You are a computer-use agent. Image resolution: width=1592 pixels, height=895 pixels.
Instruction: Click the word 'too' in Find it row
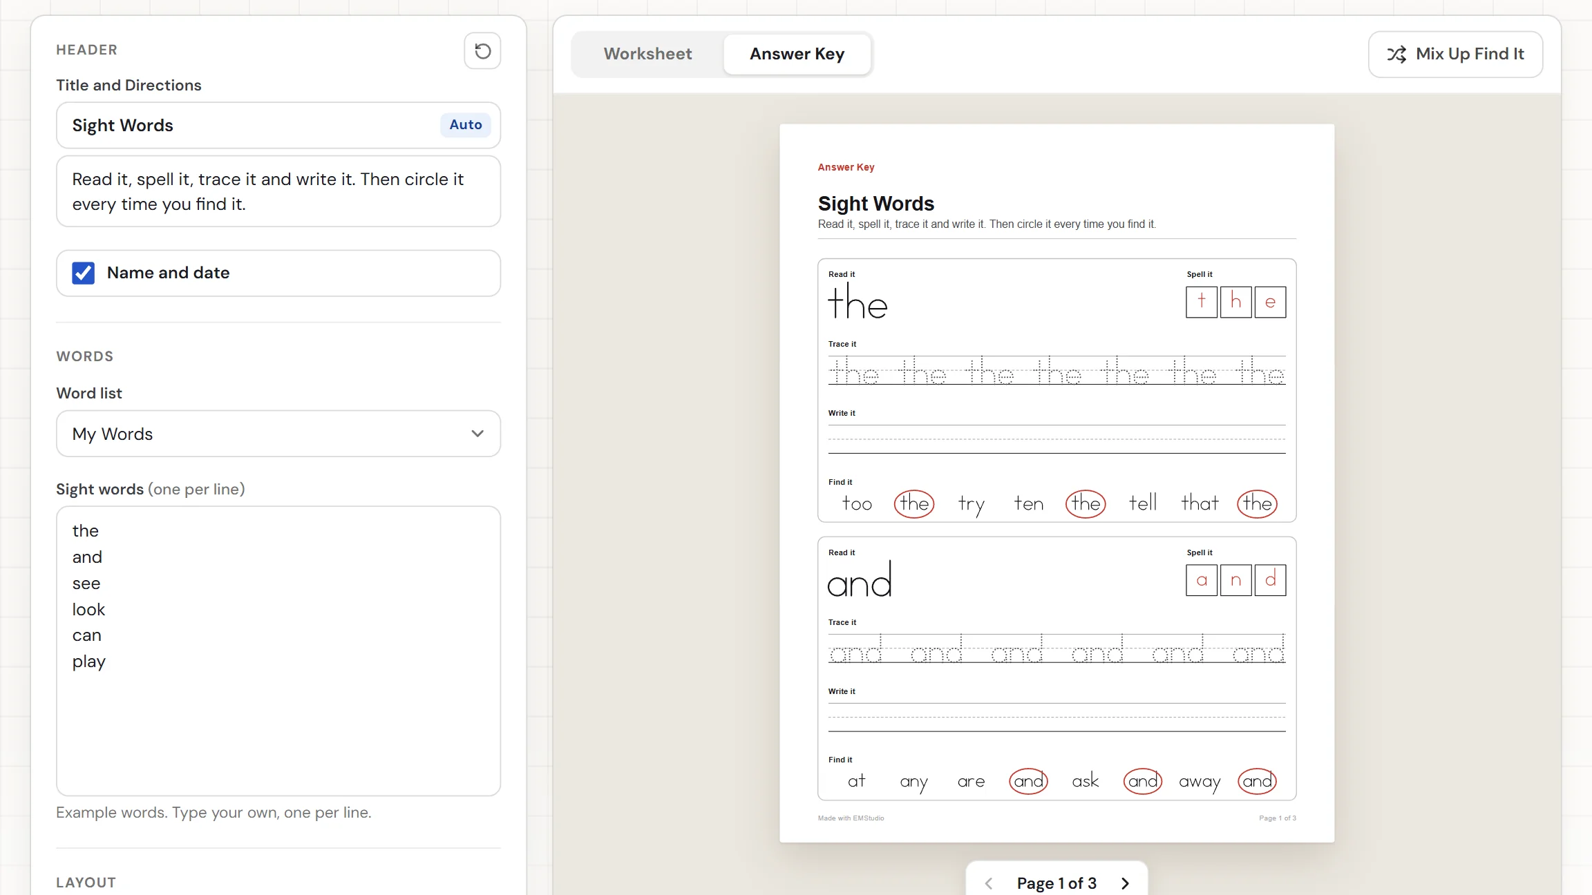(x=857, y=503)
